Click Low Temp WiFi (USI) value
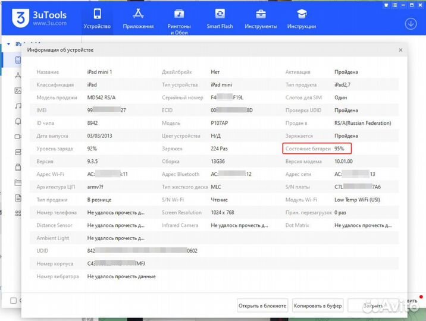Viewport: 426px width, 321px height. [x=357, y=200]
